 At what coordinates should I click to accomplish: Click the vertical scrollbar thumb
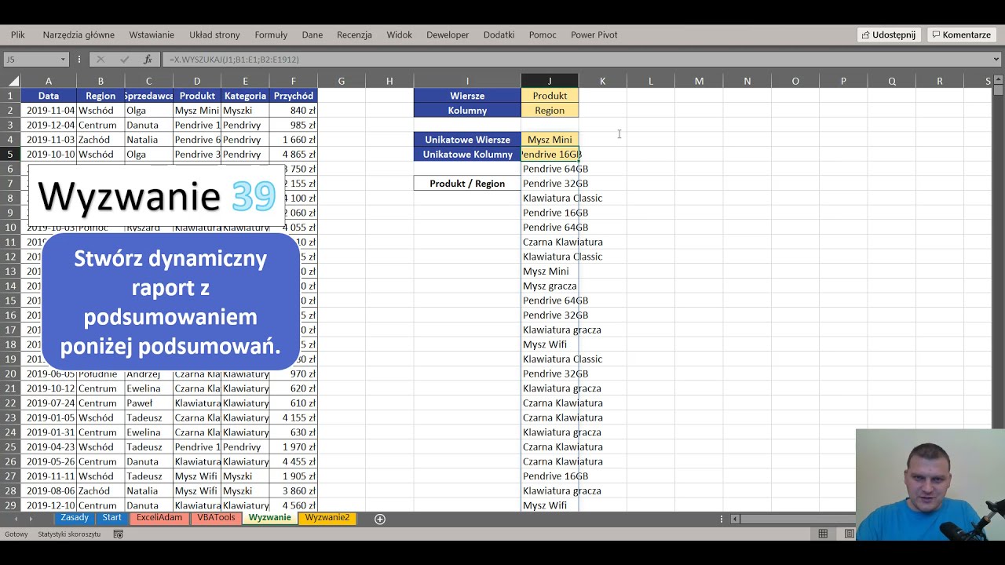[997, 90]
